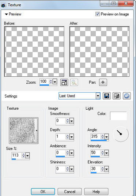This screenshot has width=136, height=196.
Task: Click the Shininess spinner arrows
Action: click(68, 169)
